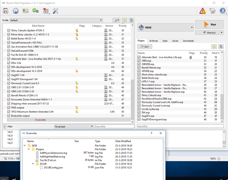Uncheck Ballet Boots-44125-1-4 mod
Screen dimensions: 228x180
pos(9,38)
